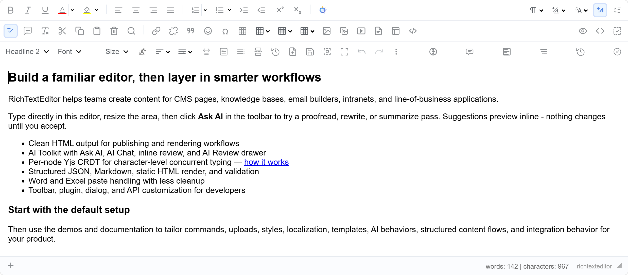Apply subscript formatting
The width and height of the screenshot is (628, 275).
point(297,10)
